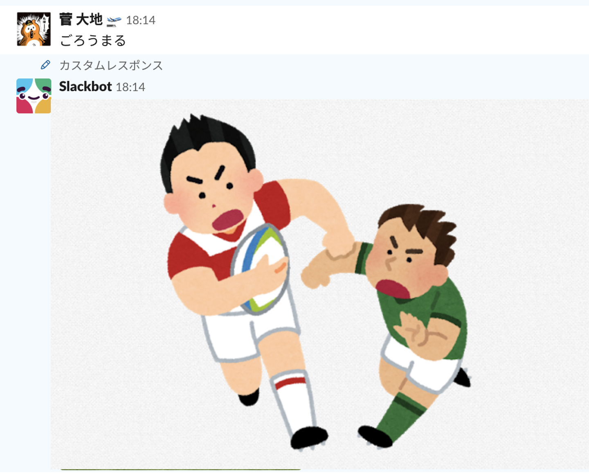Open the 18:14 timestamp of Slackbot's message

point(130,87)
